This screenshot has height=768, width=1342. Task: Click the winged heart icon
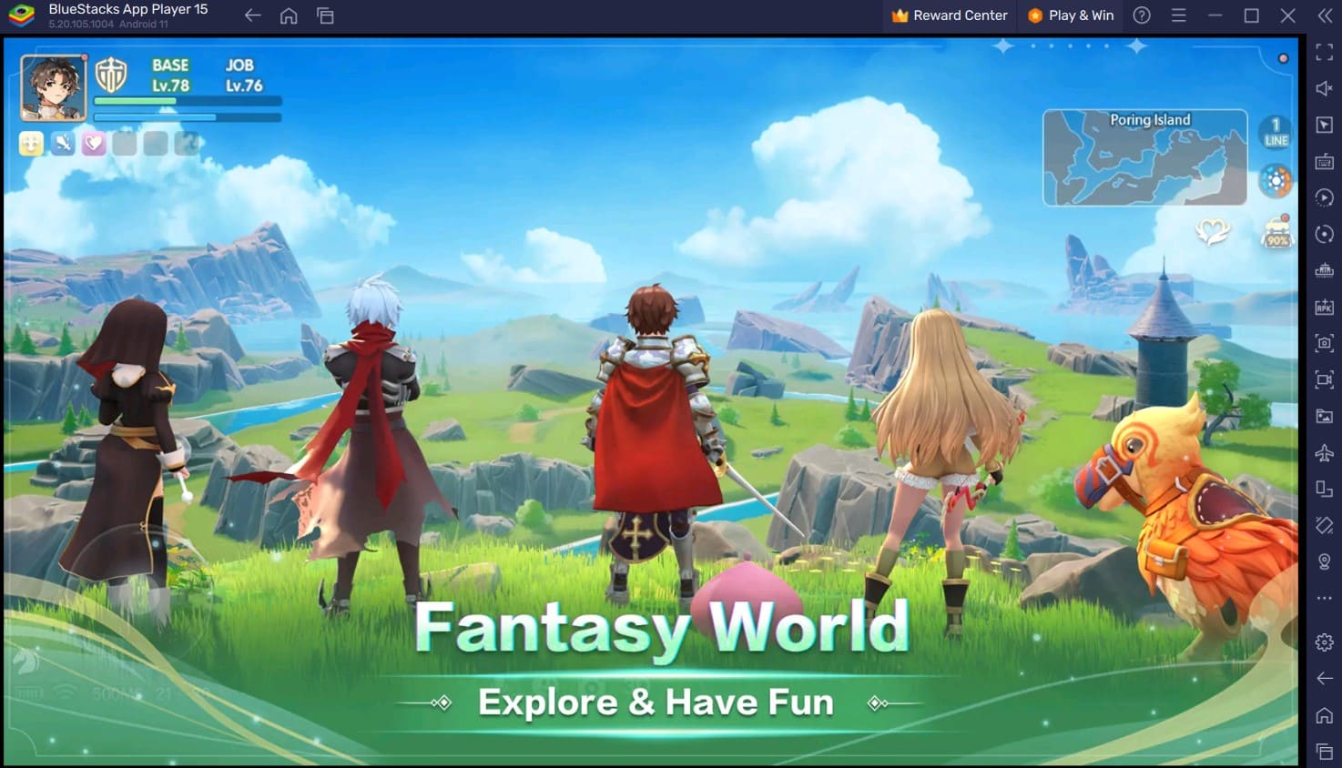[x=1212, y=231]
